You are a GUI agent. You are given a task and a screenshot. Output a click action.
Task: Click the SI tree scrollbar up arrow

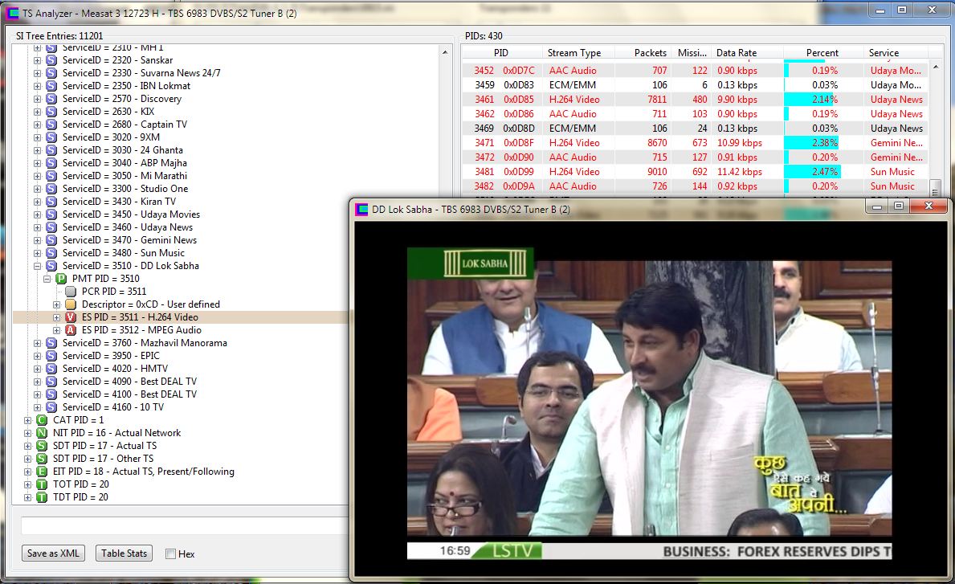445,52
